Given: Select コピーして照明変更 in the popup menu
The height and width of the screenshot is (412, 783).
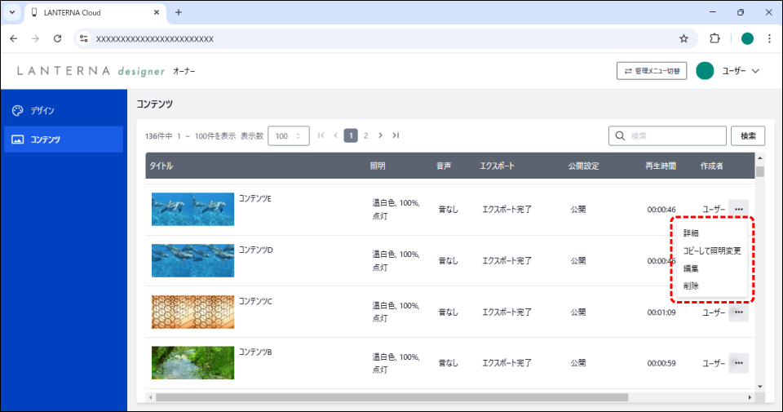Looking at the screenshot, I should click(711, 250).
